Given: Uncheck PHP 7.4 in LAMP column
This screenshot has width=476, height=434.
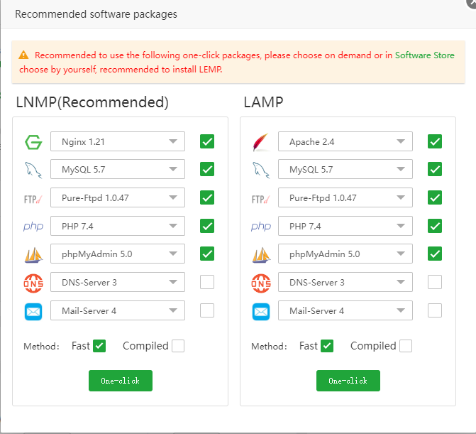Looking at the screenshot, I should coord(435,226).
